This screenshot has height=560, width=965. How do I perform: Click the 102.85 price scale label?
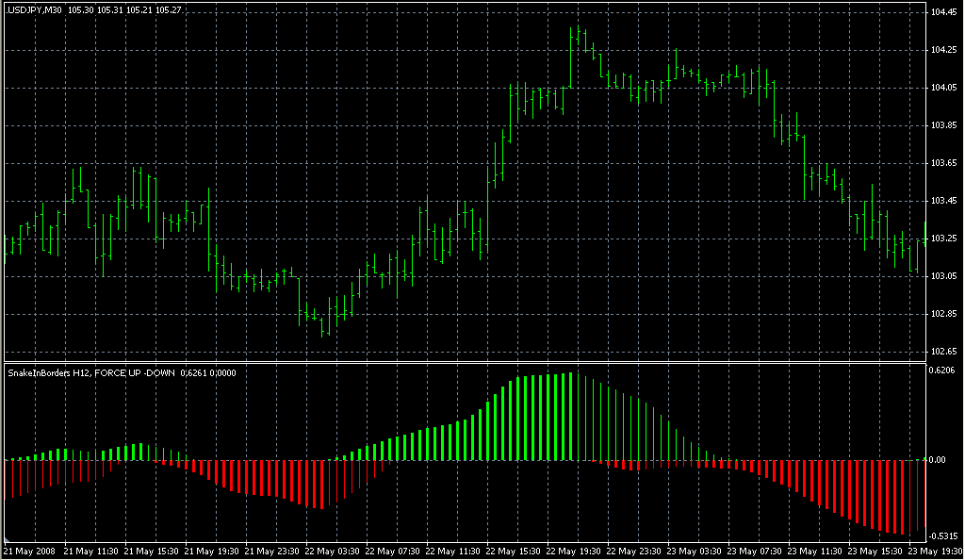(943, 314)
